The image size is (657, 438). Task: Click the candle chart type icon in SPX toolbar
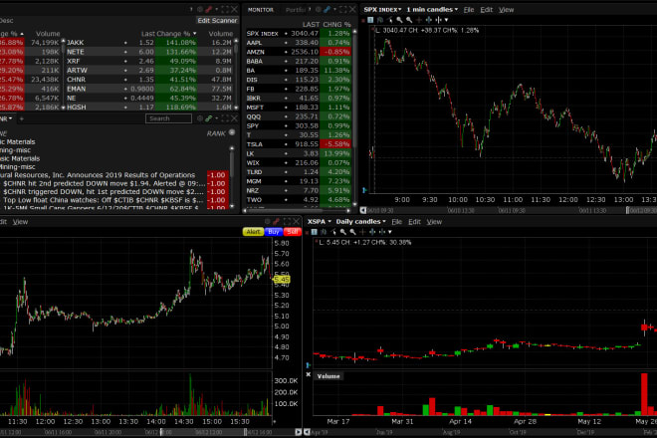pyautogui.click(x=380, y=20)
